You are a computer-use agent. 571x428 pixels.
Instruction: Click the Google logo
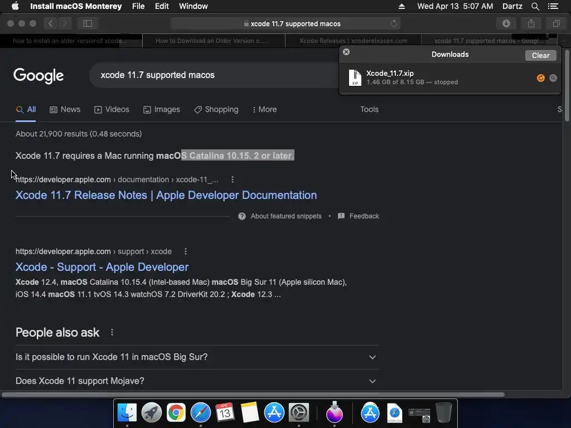[38, 76]
